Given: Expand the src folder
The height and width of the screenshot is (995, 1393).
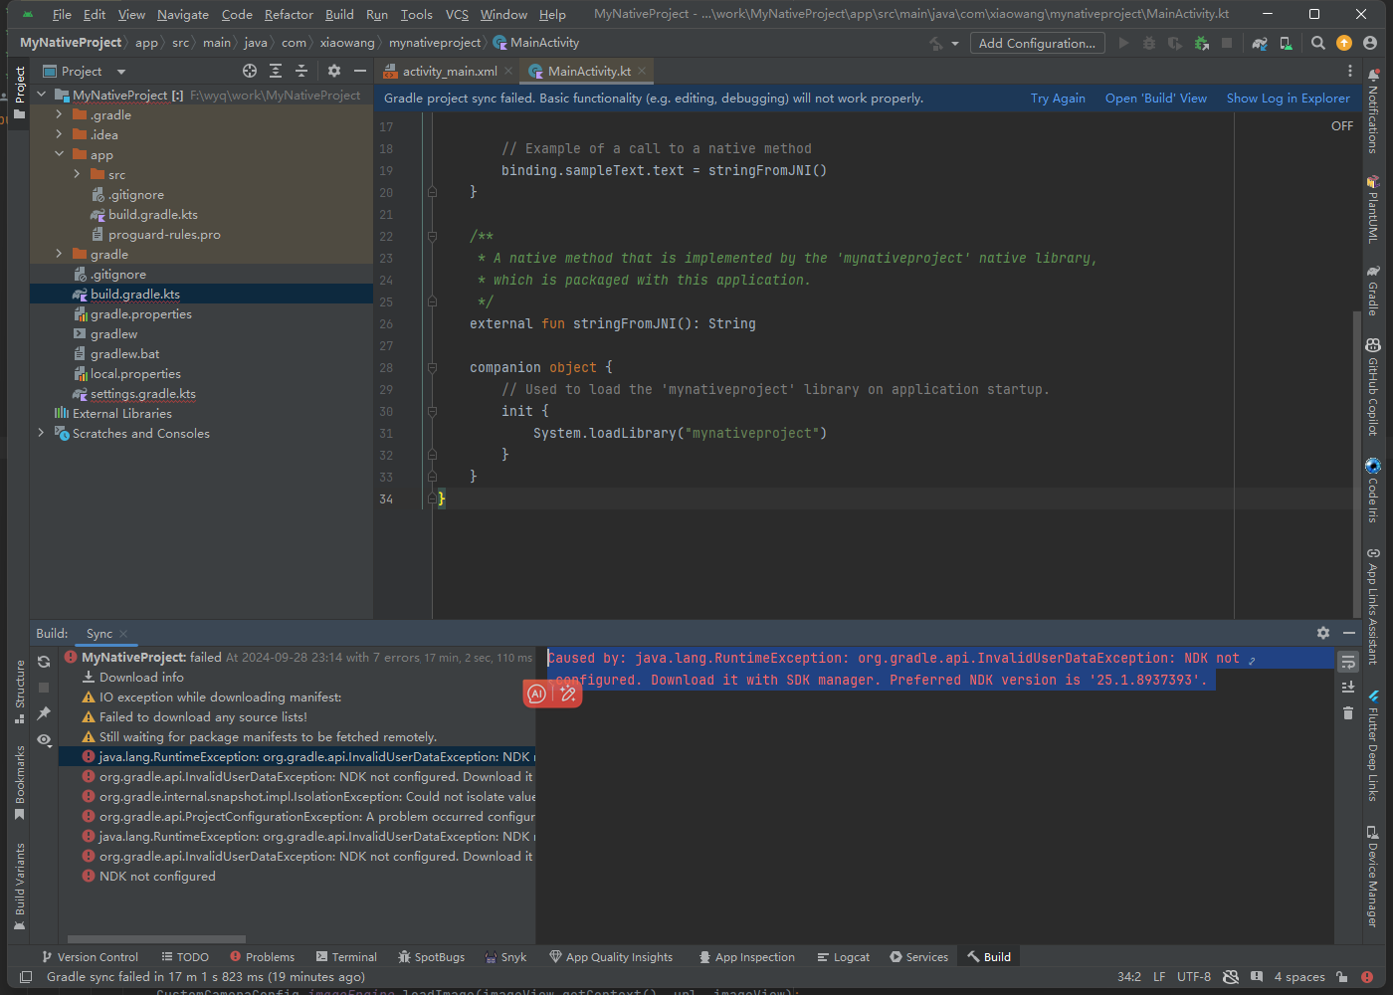Looking at the screenshot, I should point(77,174).
